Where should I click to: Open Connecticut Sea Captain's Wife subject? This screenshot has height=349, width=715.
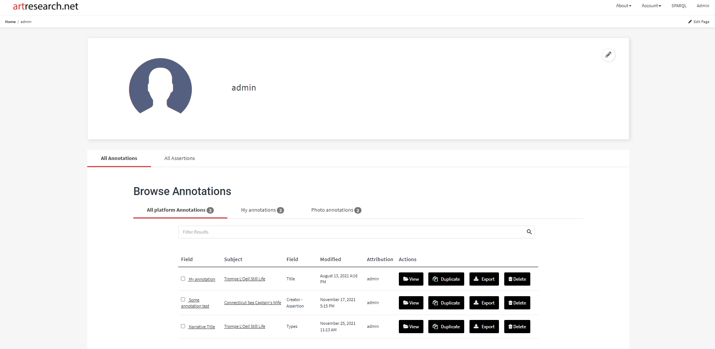(x=252, y=303)
